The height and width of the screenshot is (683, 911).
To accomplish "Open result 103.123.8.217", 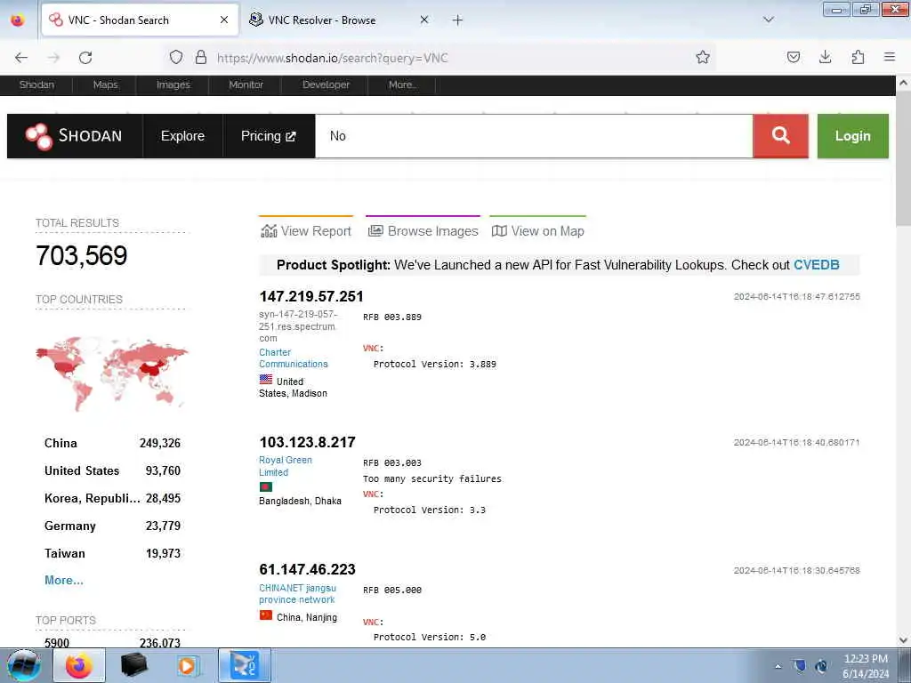I will pyautogui.click(x=307, y=442).
